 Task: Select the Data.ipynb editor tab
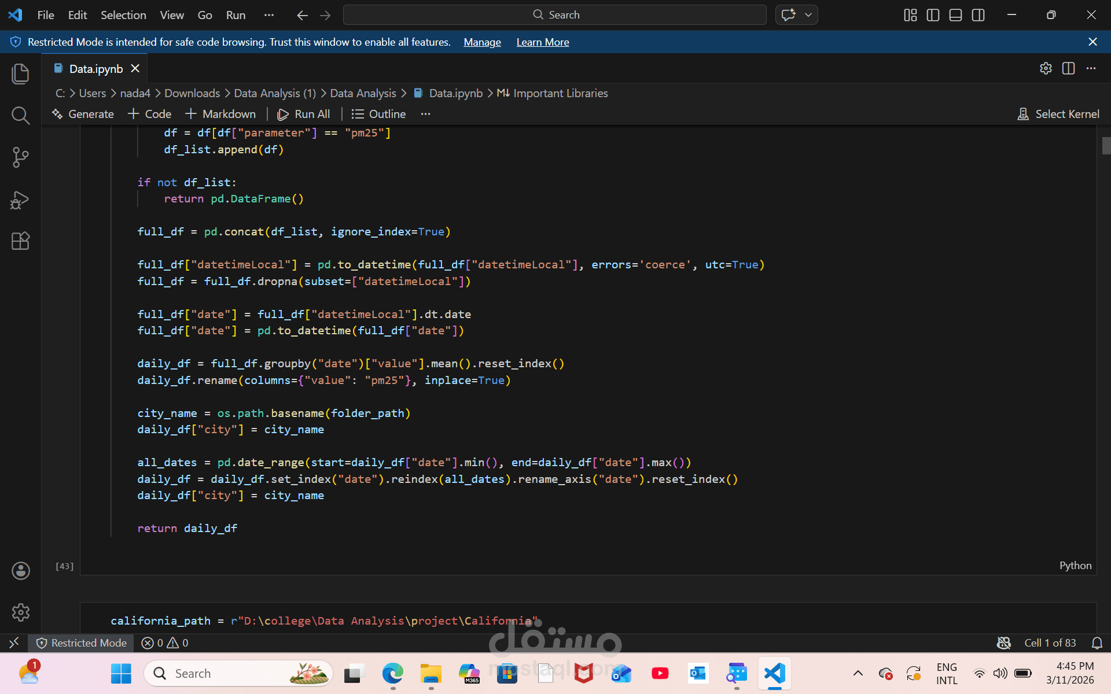(x=95, y=69)
